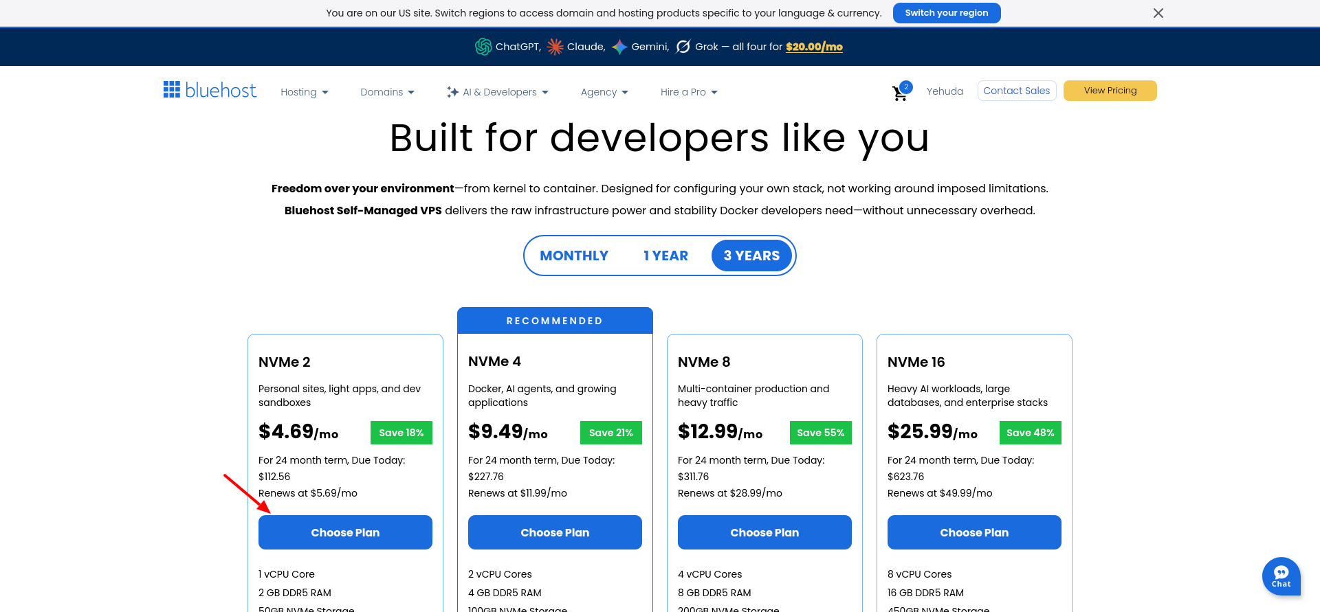Click '4 GB DDR5 RAM' spec line
Viewport: 1320px width, 612px height.
[x=505, y=593]
